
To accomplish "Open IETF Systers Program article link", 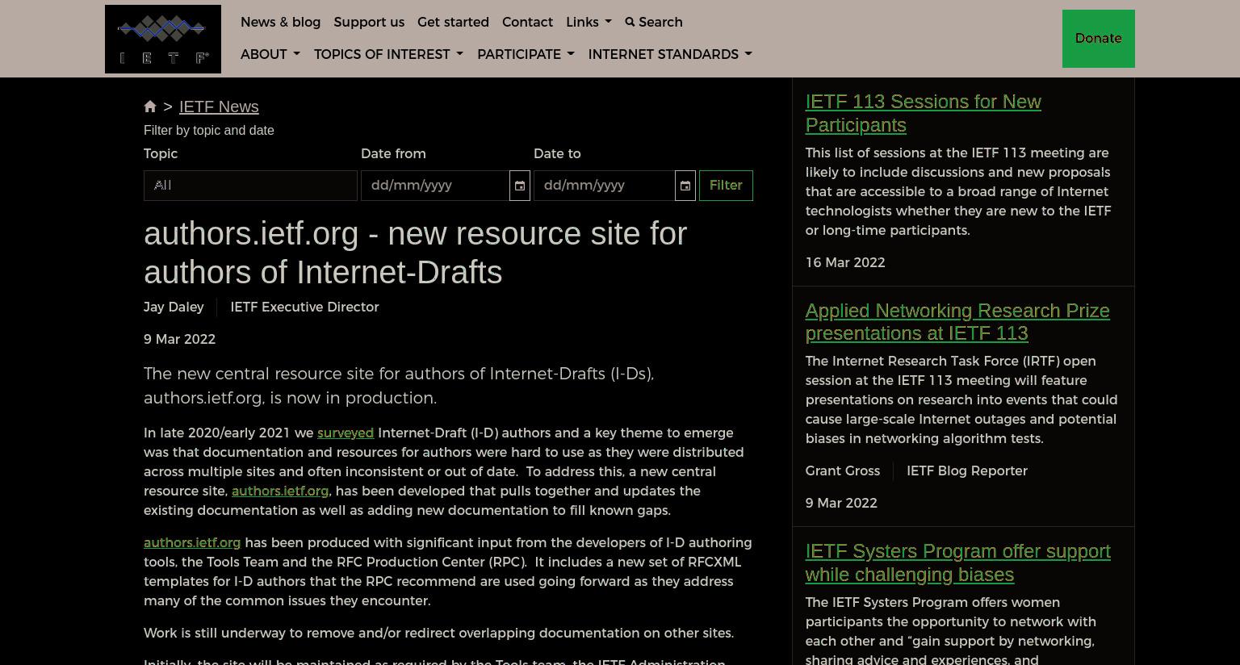I will (957, 563).
